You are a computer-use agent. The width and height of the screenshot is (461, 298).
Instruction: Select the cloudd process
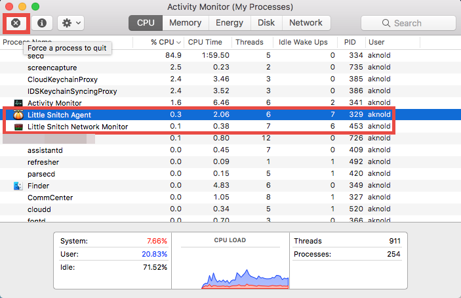pos(39,209)
